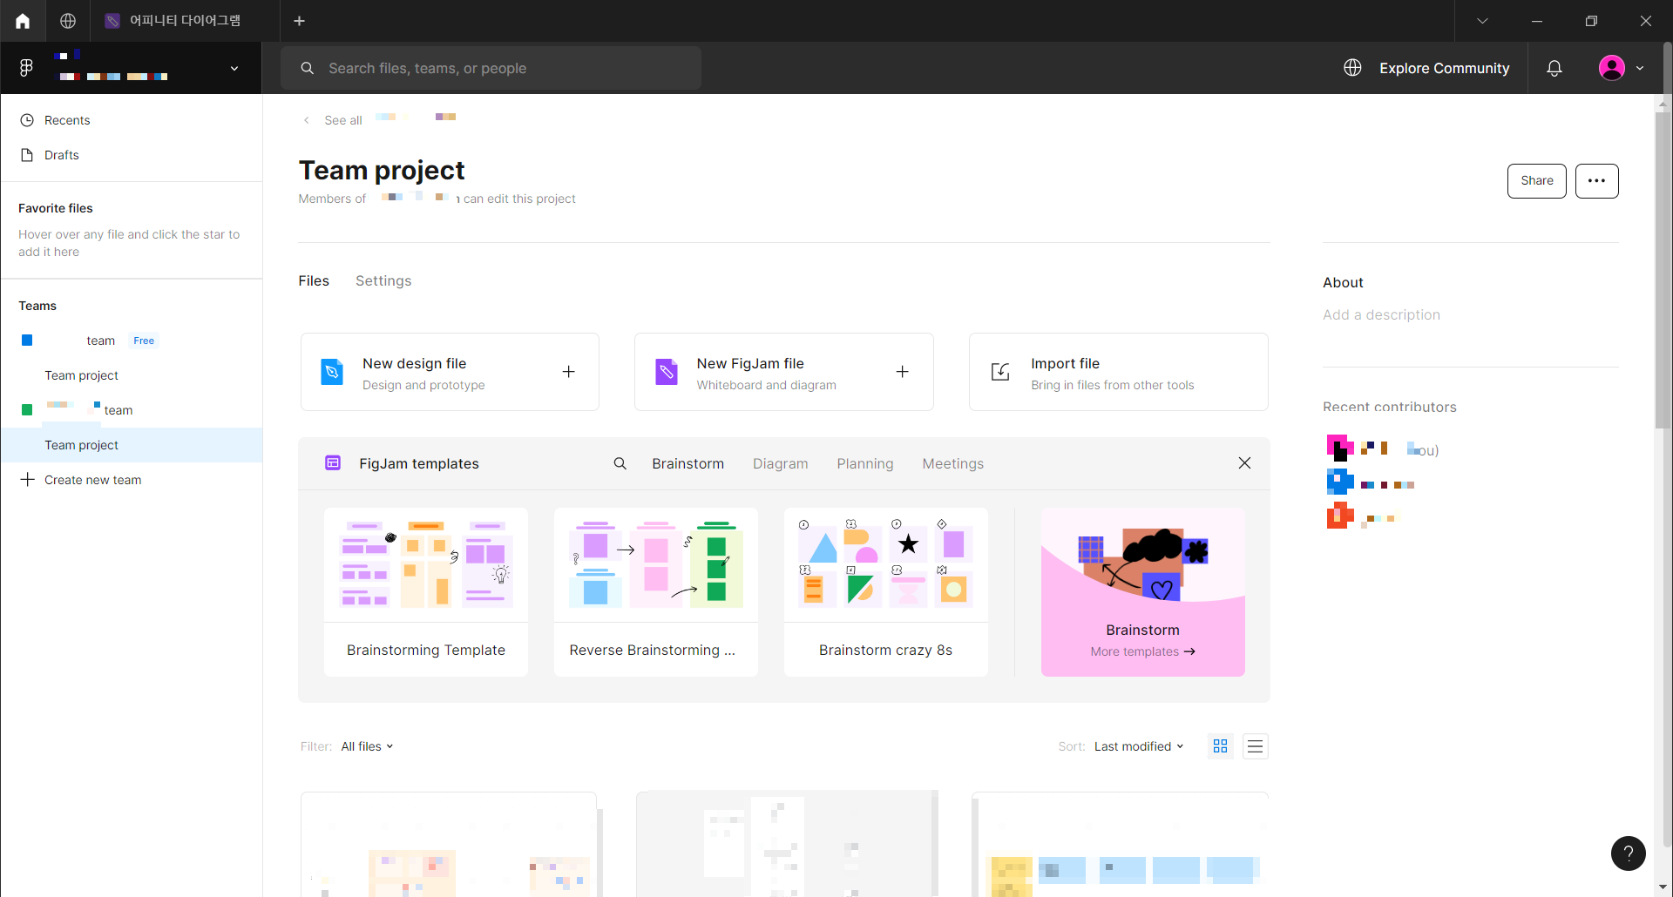Expand the workspace switcher chevron
The width and height of the screenshot is (1673, 897).
pyautogui.click(x=234, y=68)
